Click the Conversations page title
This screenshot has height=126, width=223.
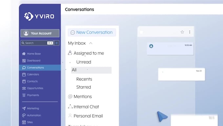[x=79, y=10]
